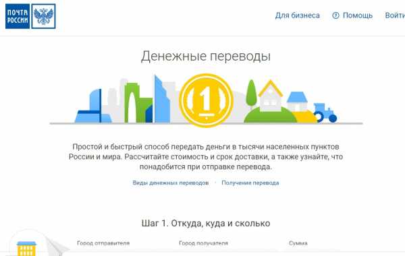Click the double-headed eagle emblem logo

[44, 16]
